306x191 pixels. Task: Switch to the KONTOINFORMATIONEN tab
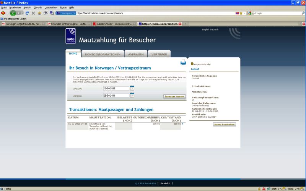pyautogui.click(x=103, y=54)
